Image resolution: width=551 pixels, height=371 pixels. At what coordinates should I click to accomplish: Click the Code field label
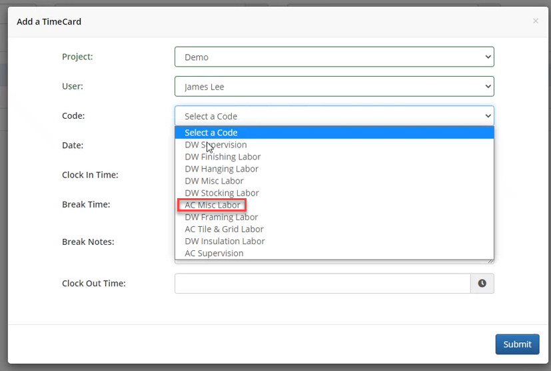pyautogui.click(x=73, y=115)
